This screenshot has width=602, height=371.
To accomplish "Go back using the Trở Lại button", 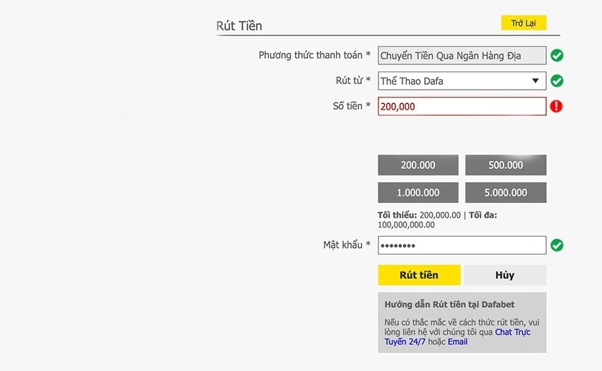I will (x=523, y=23).
